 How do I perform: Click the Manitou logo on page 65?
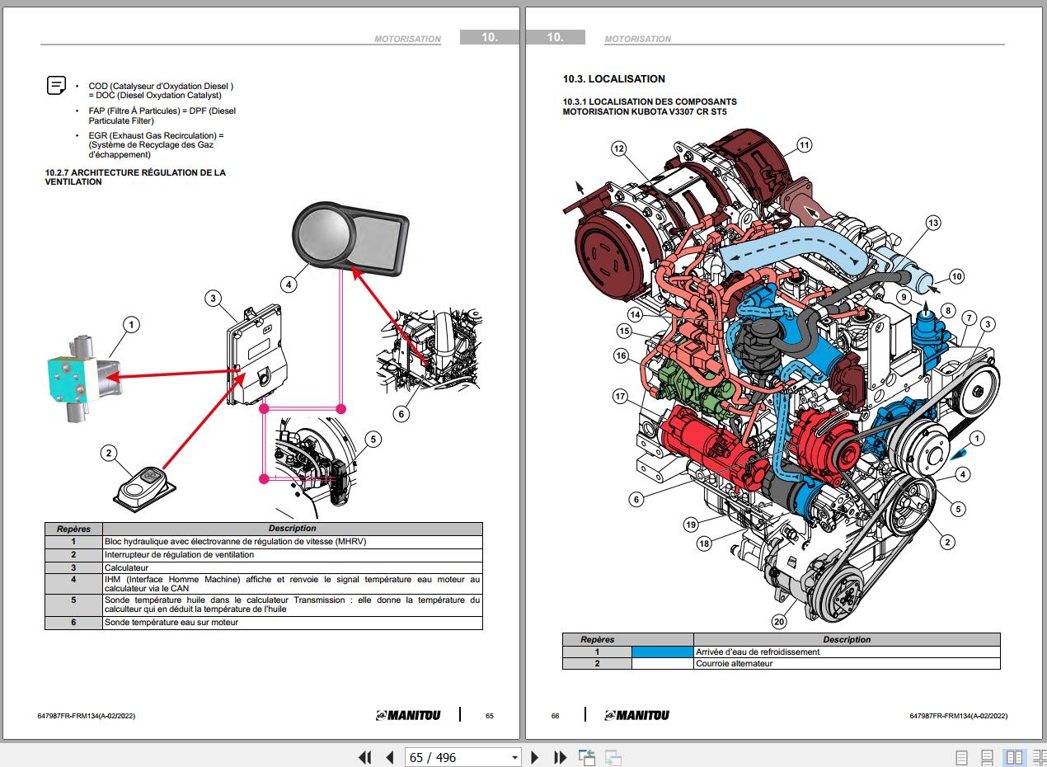(408, 715)
